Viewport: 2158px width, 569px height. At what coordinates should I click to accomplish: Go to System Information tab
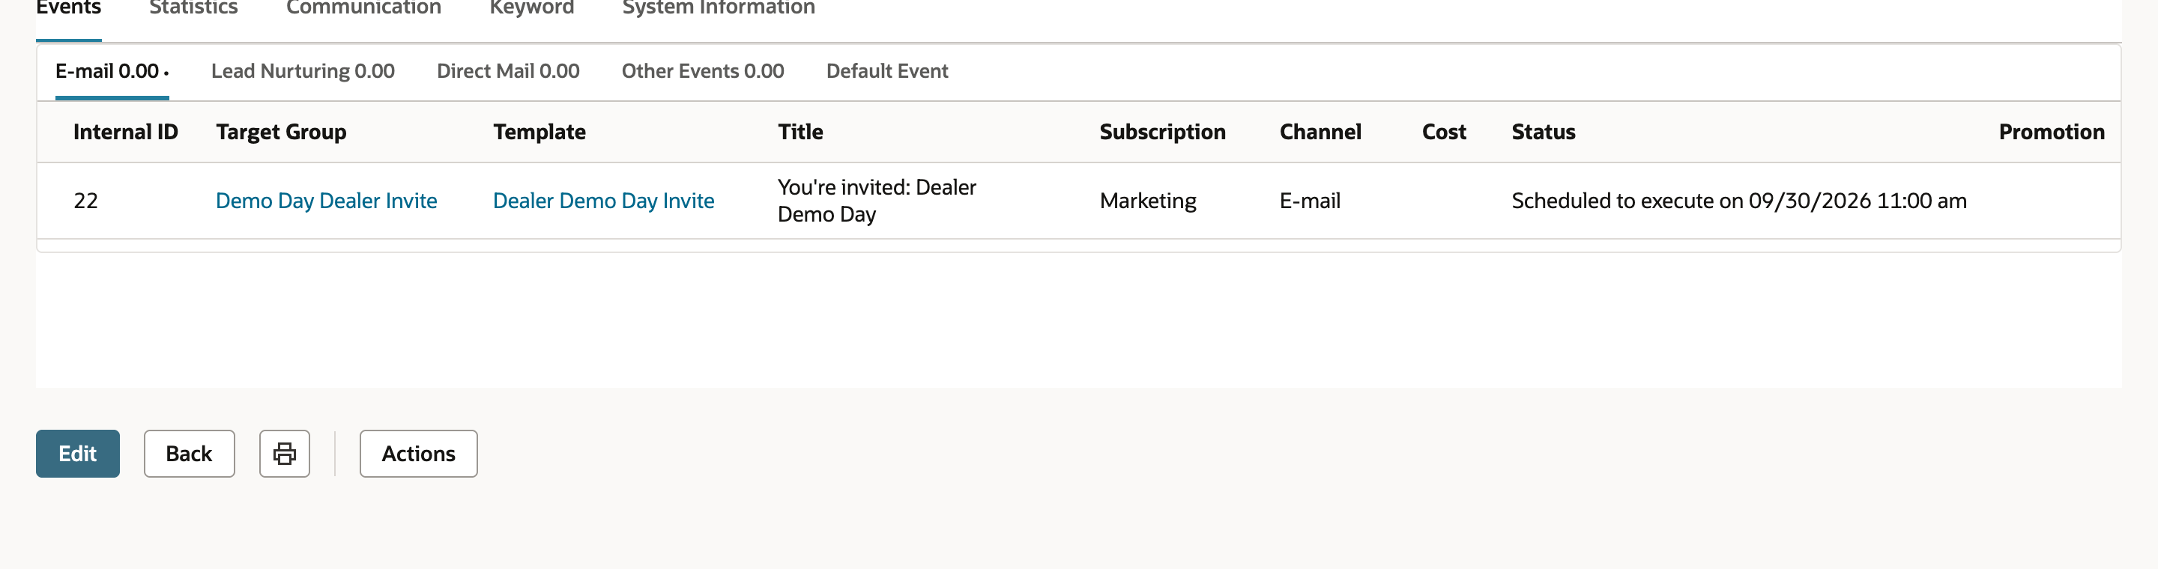(x=718, y=8)
